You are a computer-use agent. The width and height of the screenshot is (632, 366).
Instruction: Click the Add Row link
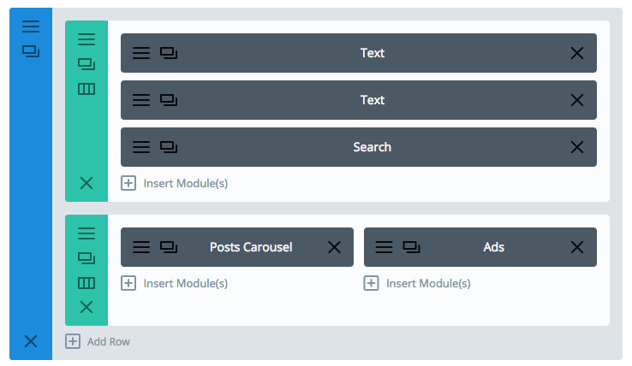tap(99, 341)
